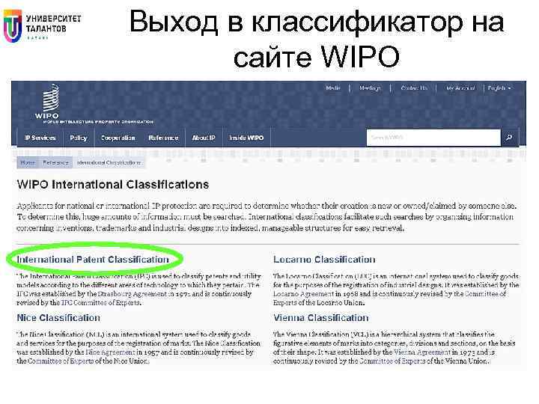539x404 pixels.
Task: Focus the Search WIPO input field
Action: (x=433, y=138)
